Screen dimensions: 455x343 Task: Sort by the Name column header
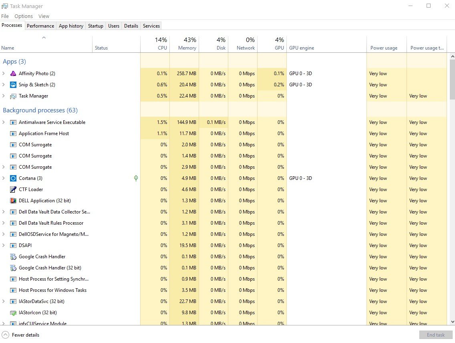[46, 44]
